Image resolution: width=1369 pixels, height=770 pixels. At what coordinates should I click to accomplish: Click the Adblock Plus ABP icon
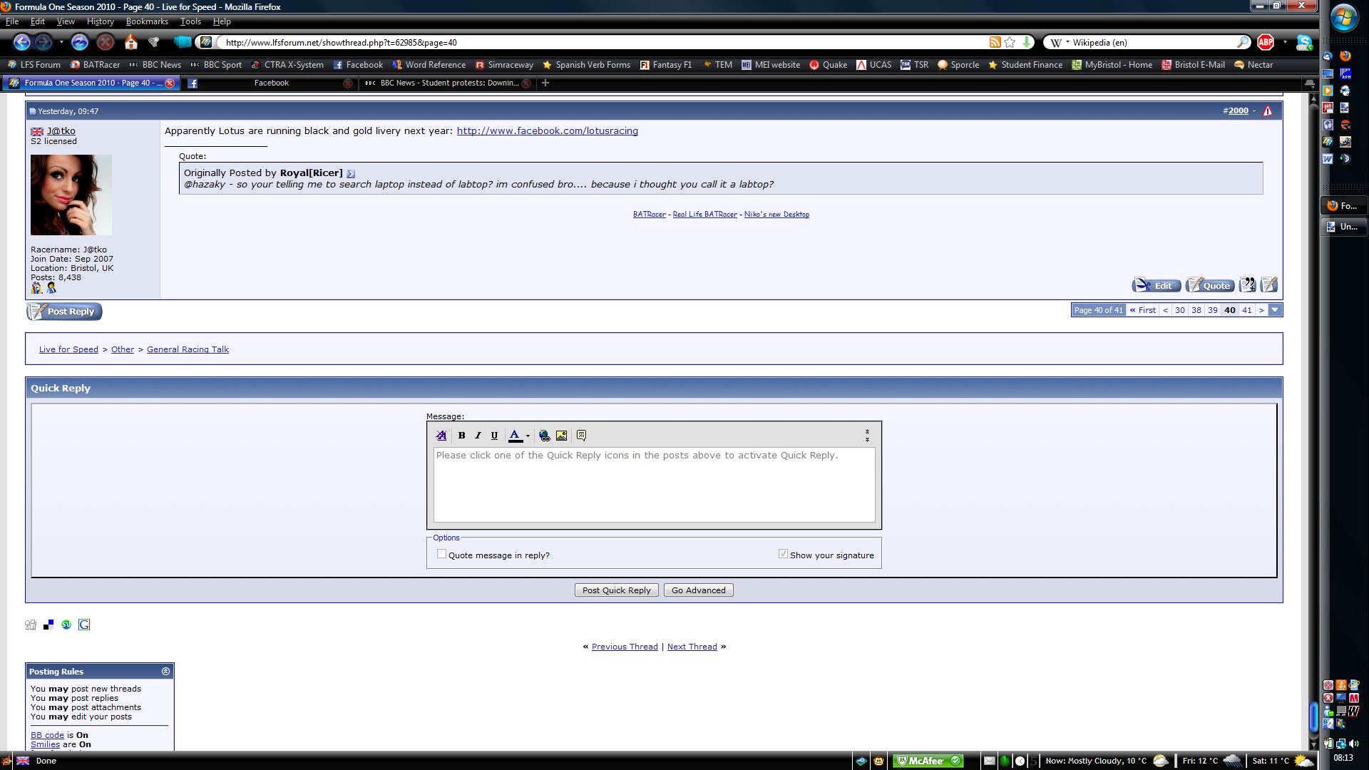click(x=1266, y=43)
